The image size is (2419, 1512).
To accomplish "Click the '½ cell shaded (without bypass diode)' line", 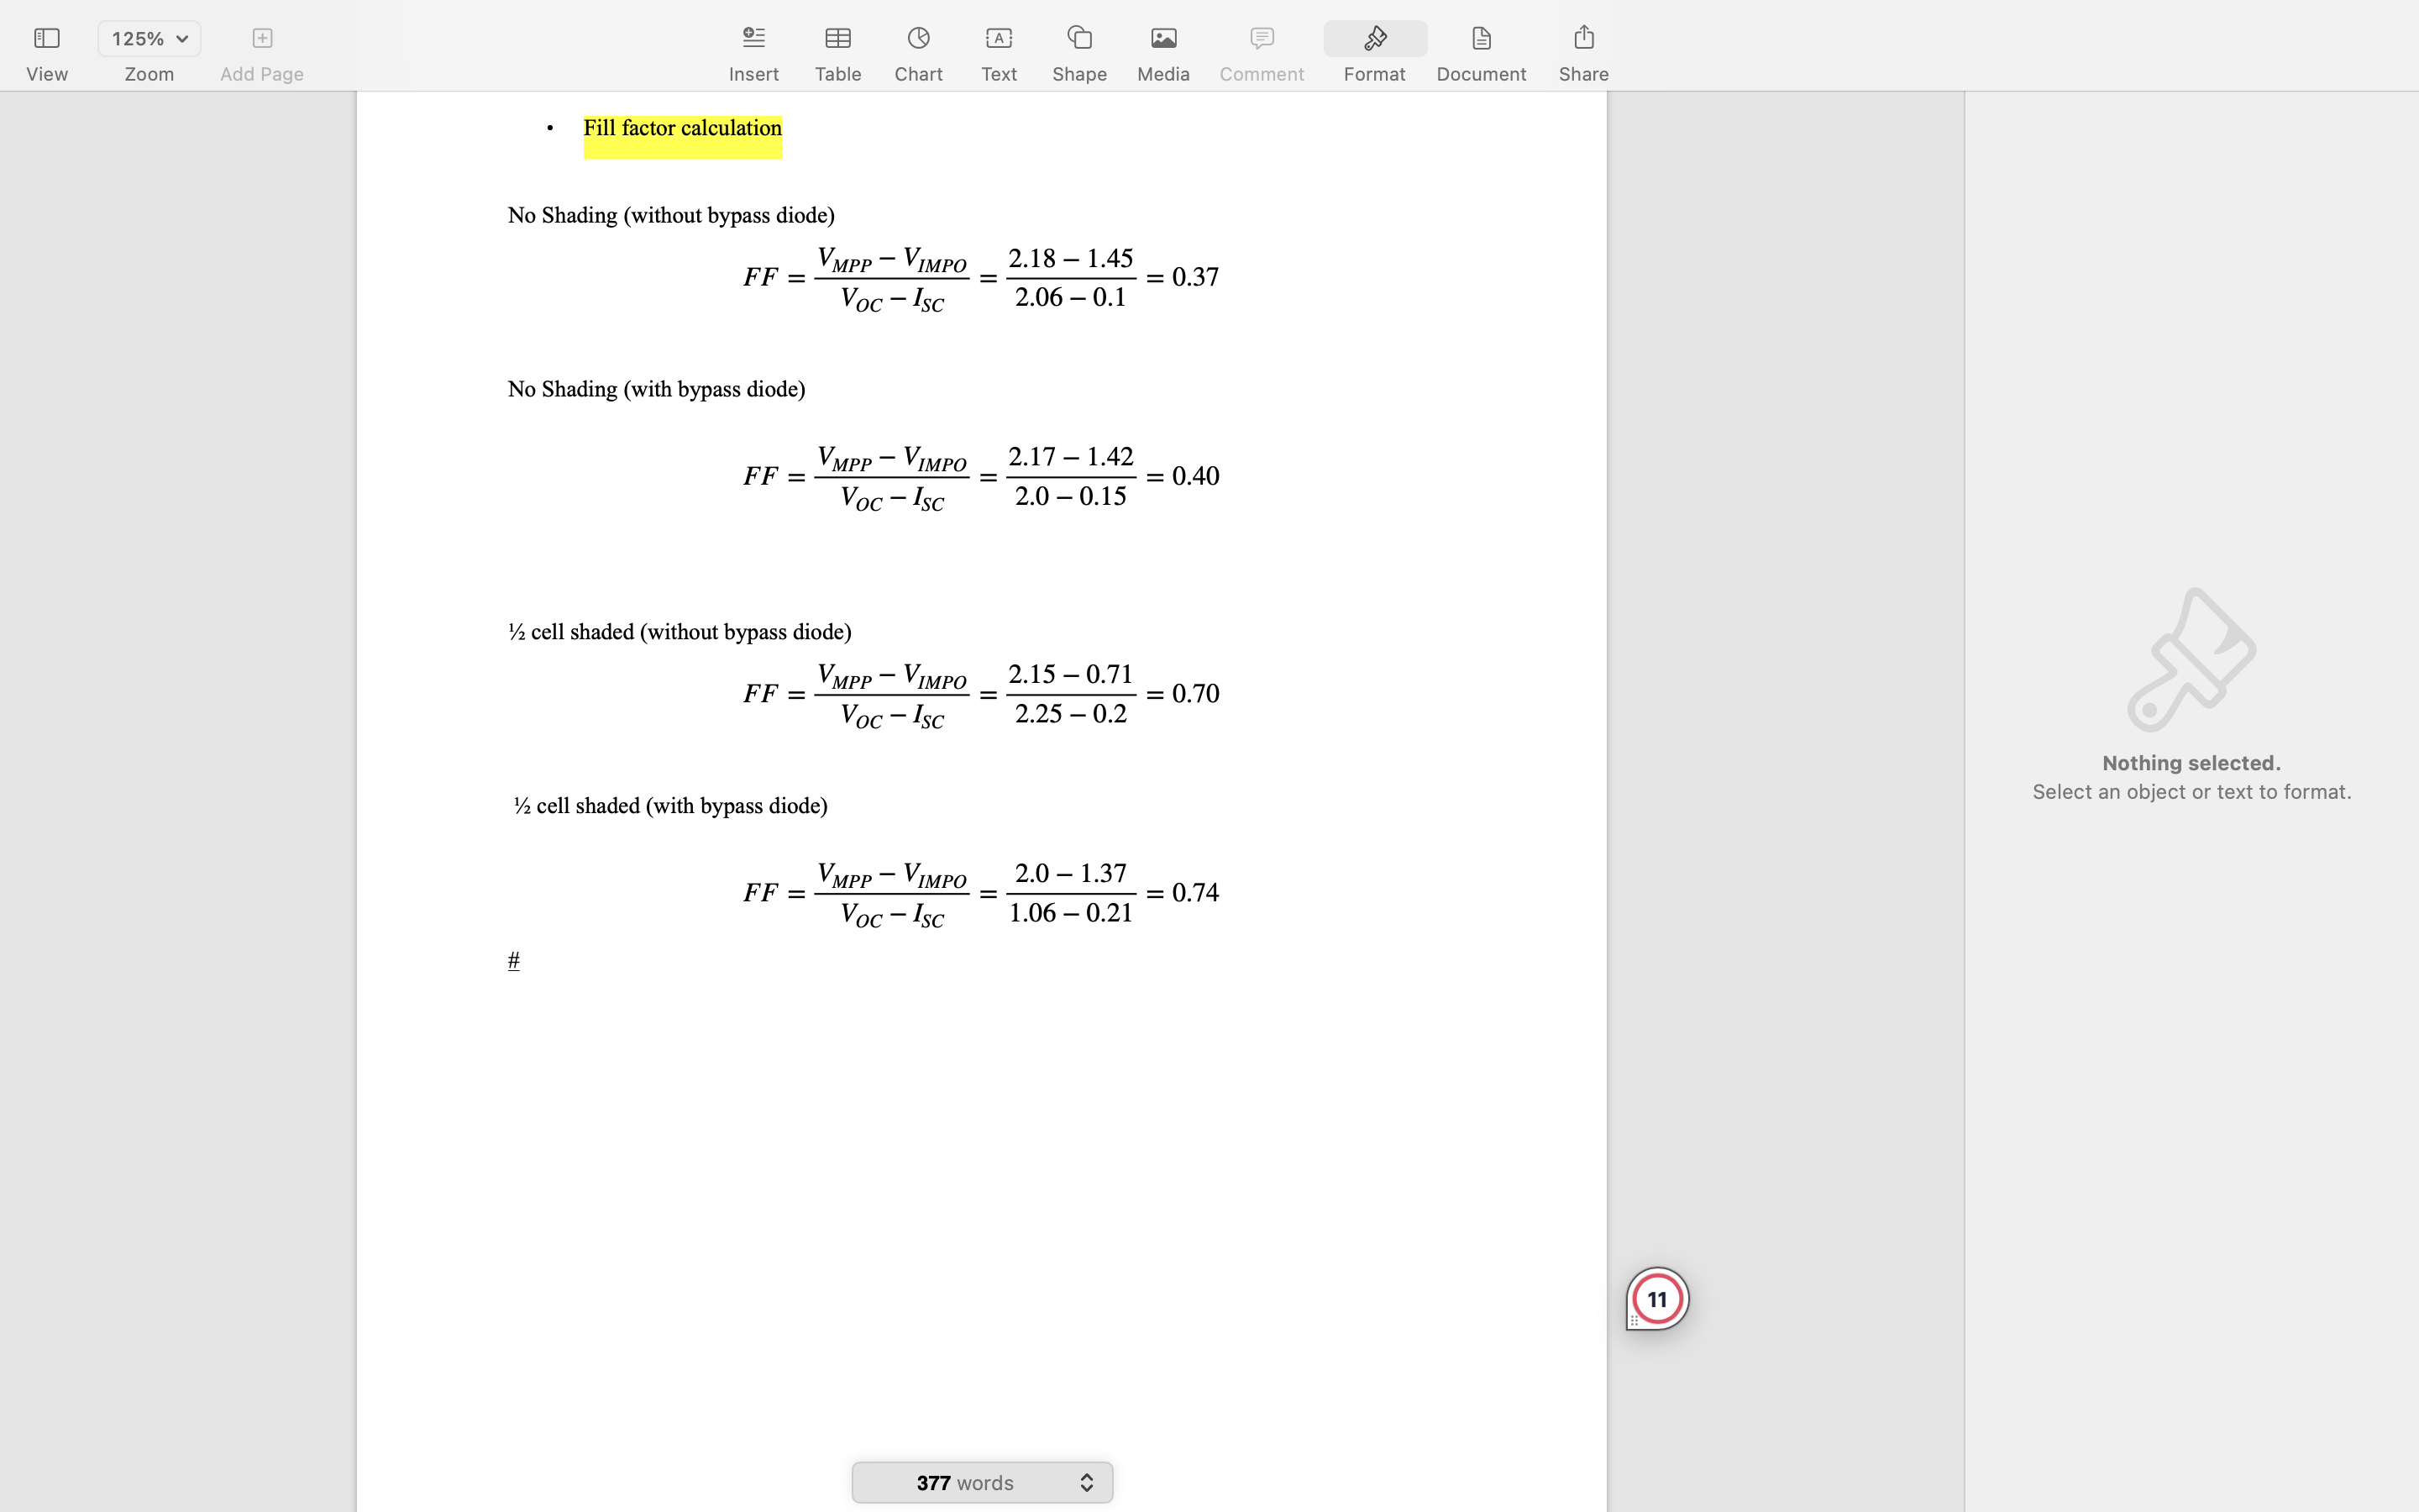I will point(680,632).
